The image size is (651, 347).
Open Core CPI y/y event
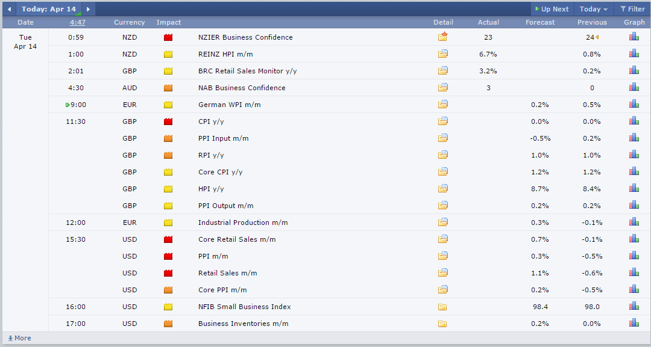point(221,172)
